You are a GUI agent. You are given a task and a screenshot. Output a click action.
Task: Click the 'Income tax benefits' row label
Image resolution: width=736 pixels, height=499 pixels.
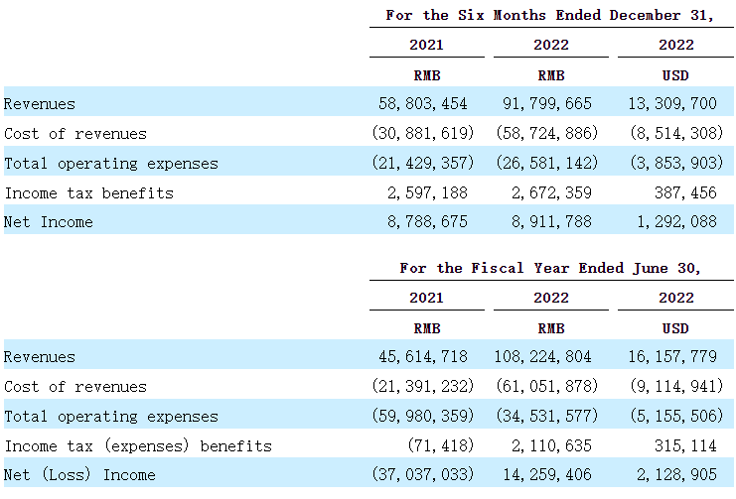click(x=89, y=192)
